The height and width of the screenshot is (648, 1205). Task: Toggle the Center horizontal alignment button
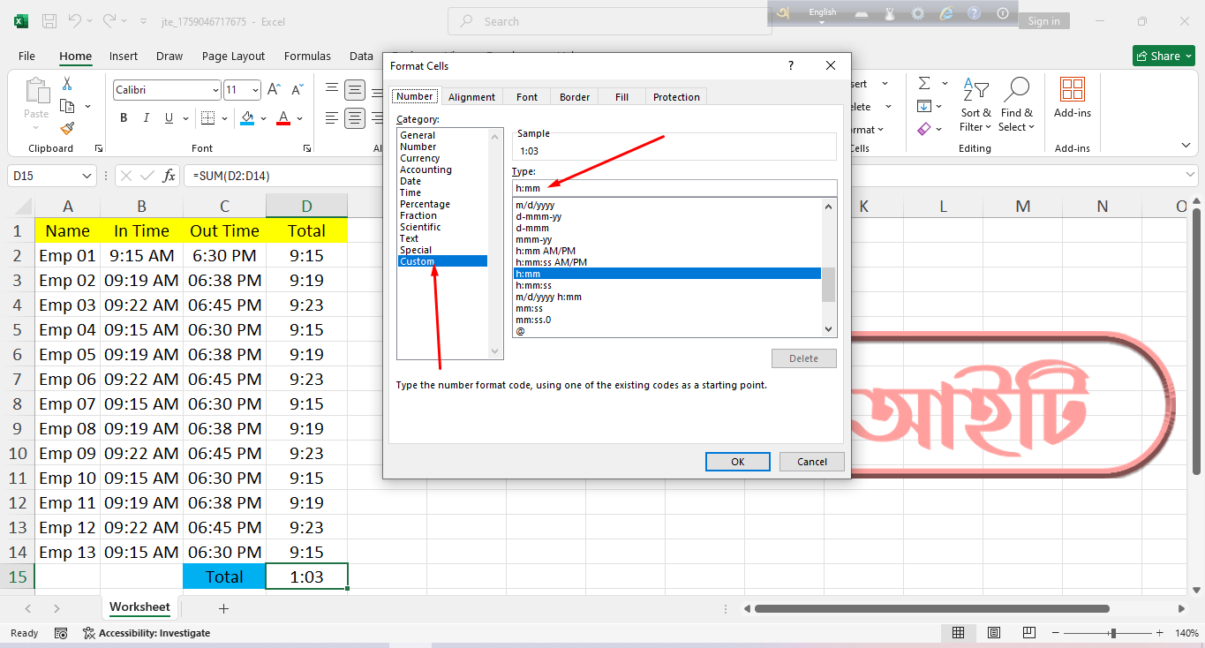[x=355, y=118]
